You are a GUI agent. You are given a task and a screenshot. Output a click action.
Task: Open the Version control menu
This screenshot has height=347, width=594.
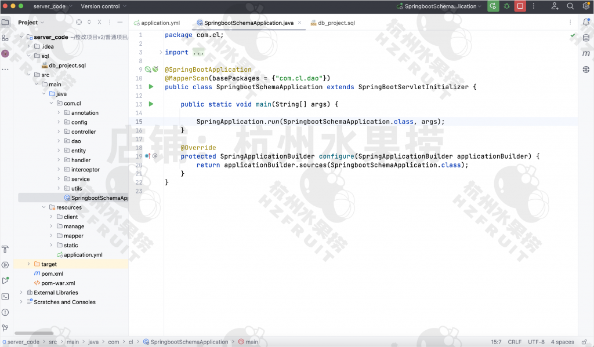tap(103, 6)
